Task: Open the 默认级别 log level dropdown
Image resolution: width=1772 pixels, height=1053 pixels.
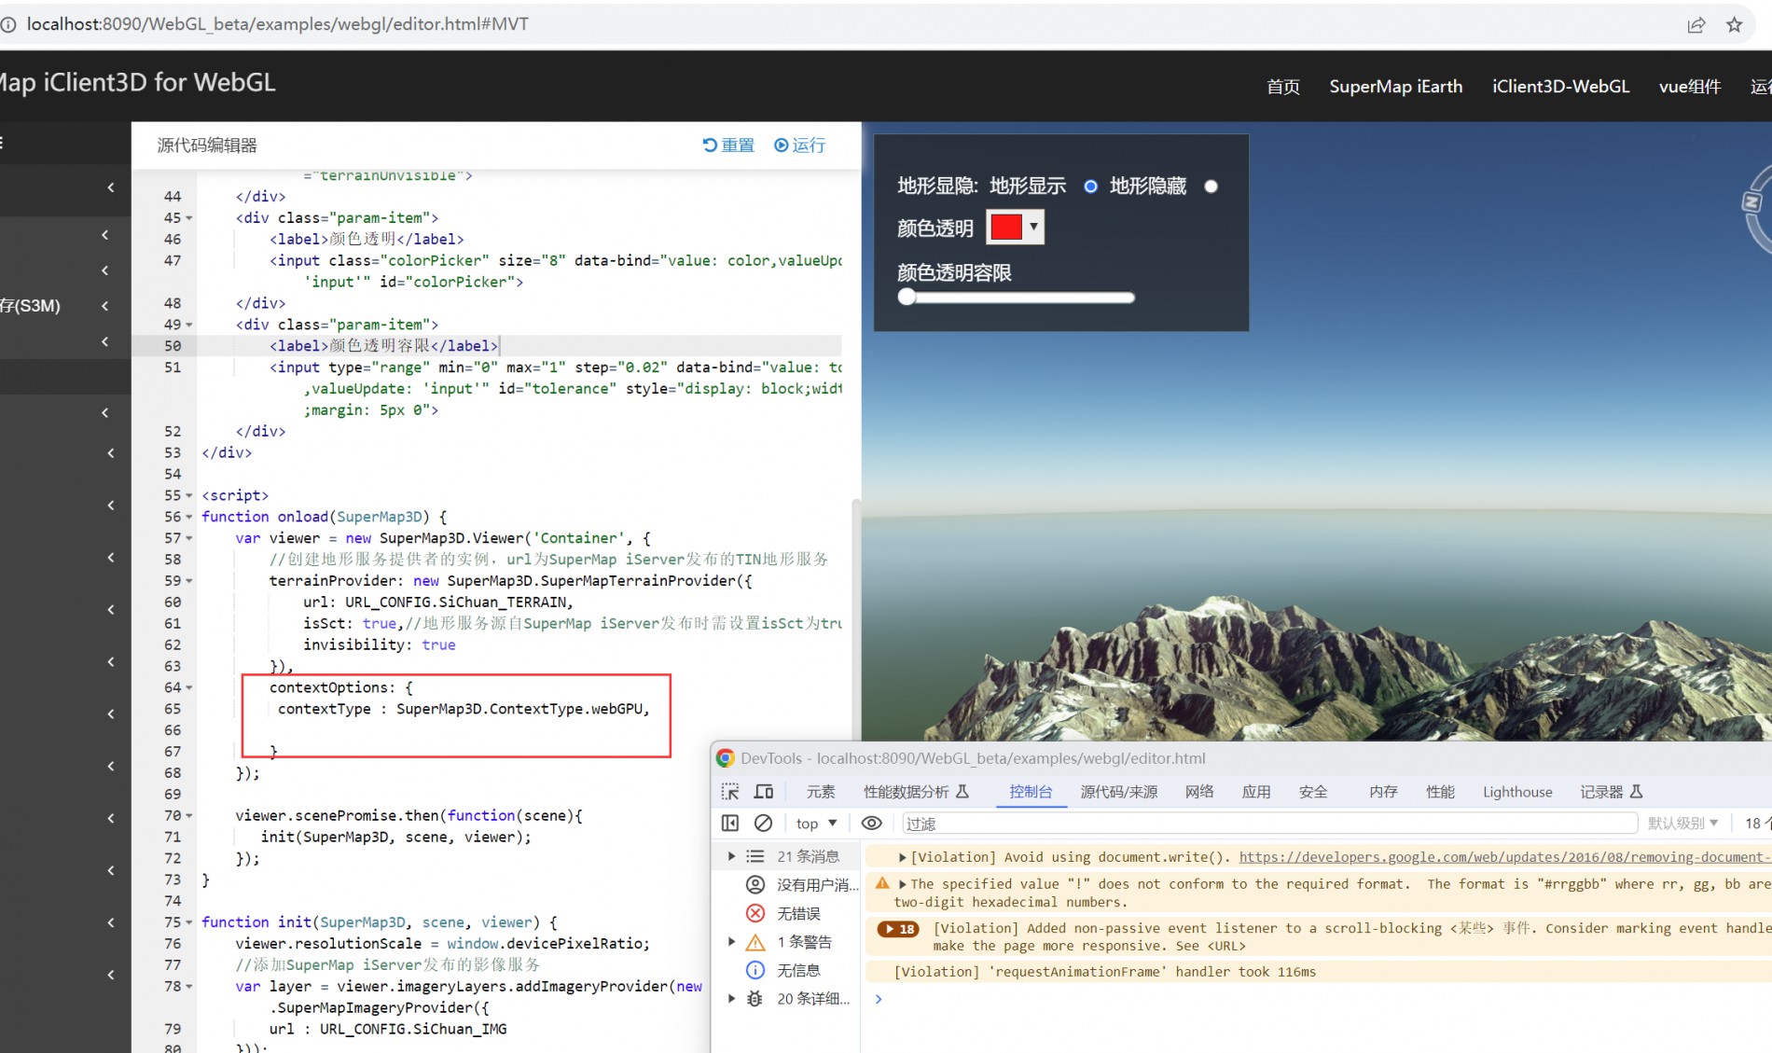Action: (1682, 824)
